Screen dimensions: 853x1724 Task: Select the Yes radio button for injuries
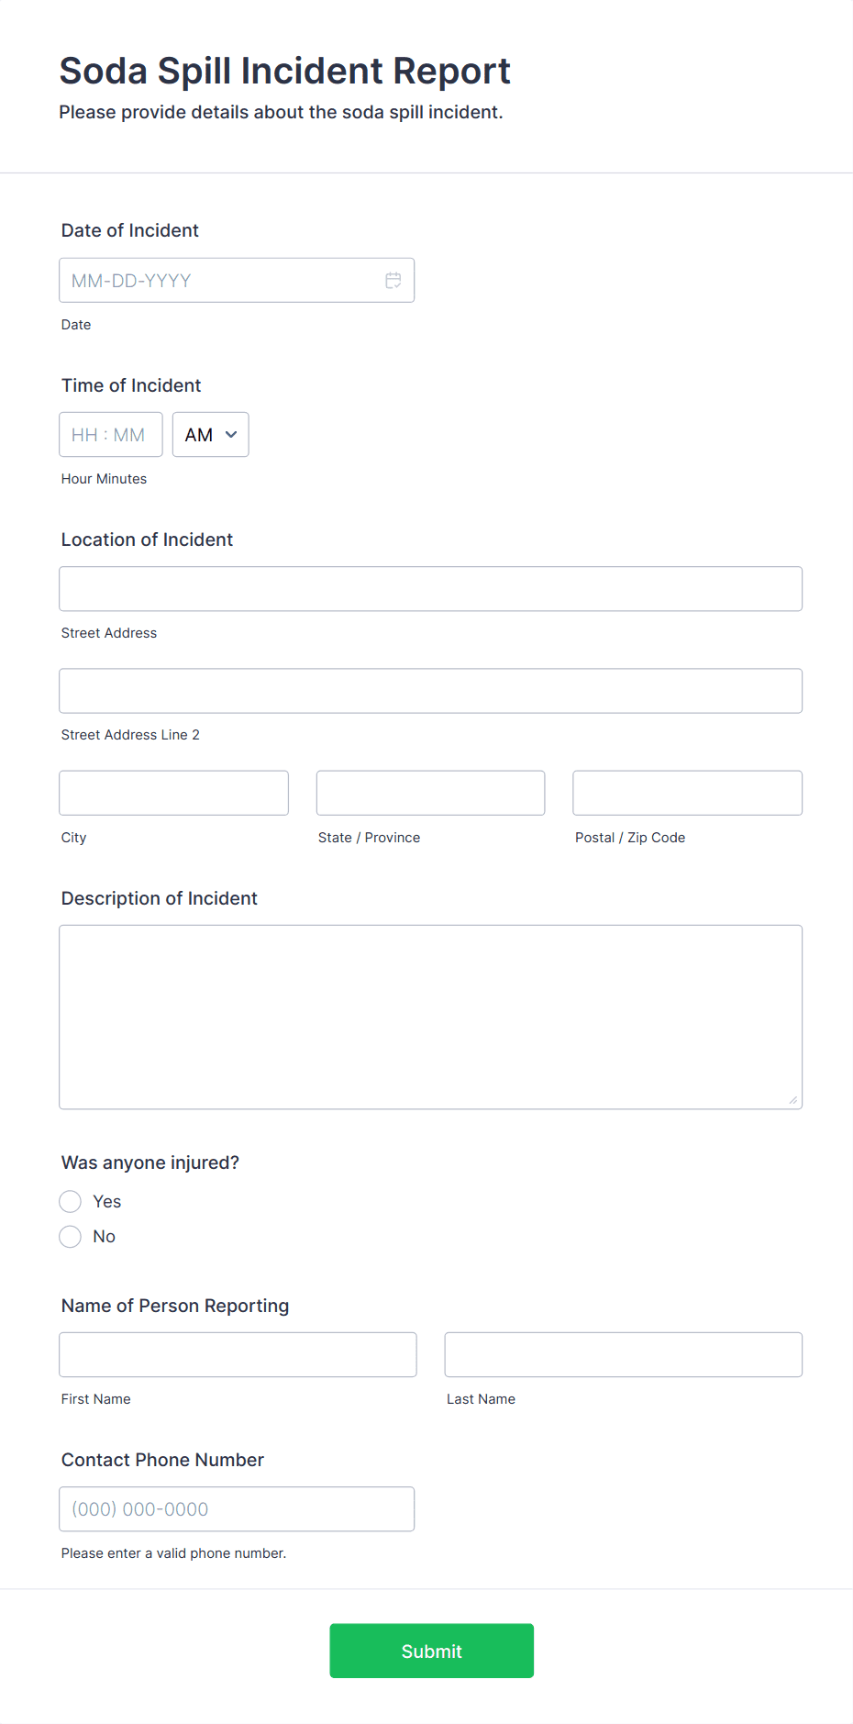coord(70,1201)
